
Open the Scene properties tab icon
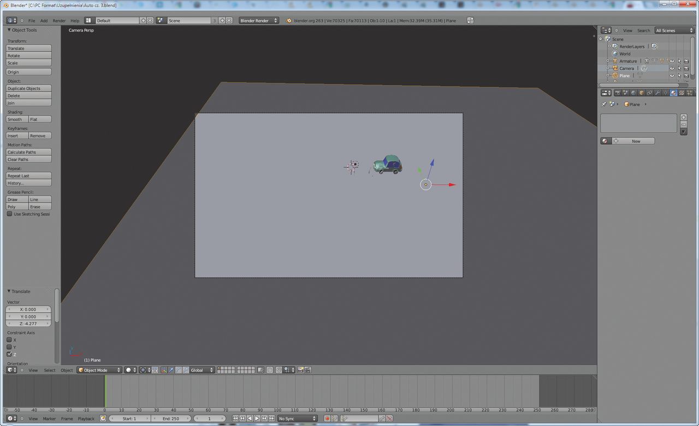point(625,93)
